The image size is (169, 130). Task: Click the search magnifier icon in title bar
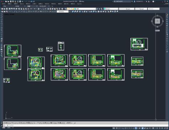(132, 1)
